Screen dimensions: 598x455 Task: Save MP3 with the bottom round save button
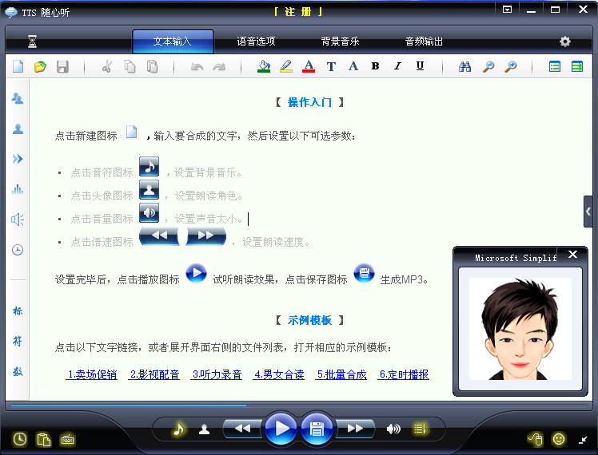point(317,429)
